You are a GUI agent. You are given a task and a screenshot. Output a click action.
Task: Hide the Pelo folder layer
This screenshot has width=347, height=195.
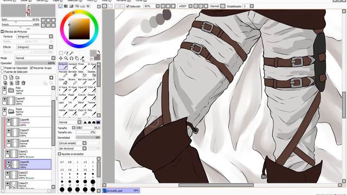click(4, 88)
